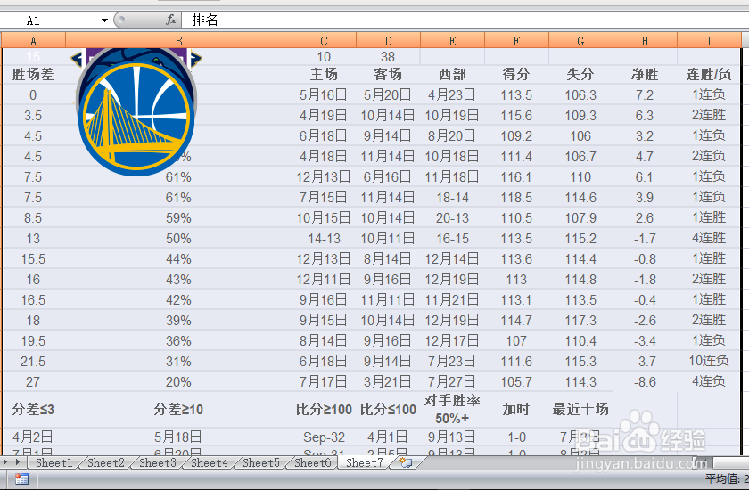Select the 最近十场 header cell

(580, 409)
